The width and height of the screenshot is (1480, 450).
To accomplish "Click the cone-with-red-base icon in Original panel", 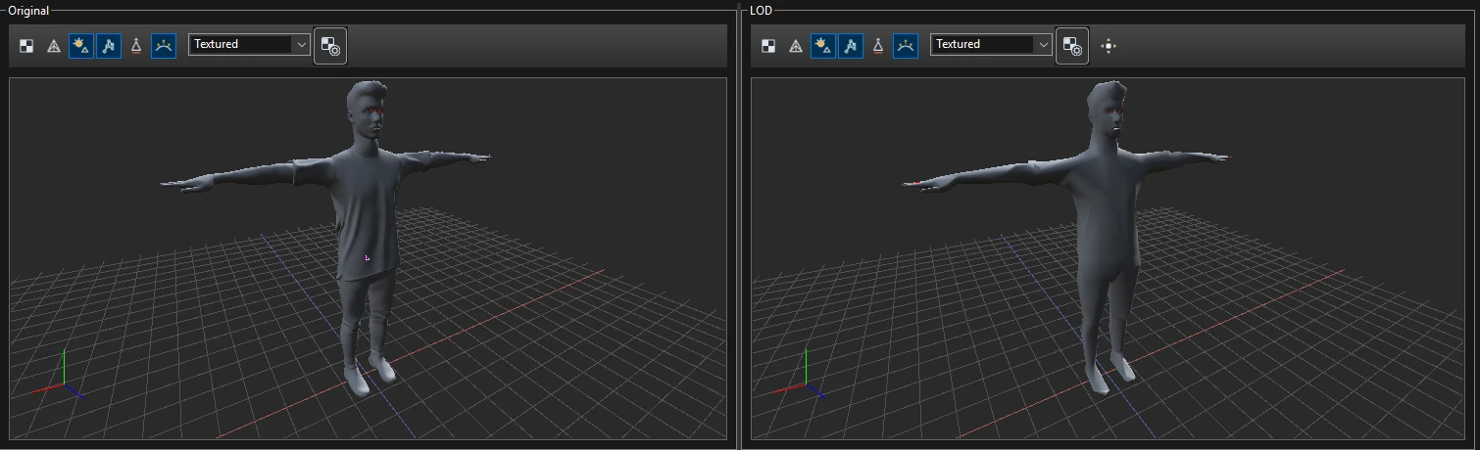I will point(136,46).
